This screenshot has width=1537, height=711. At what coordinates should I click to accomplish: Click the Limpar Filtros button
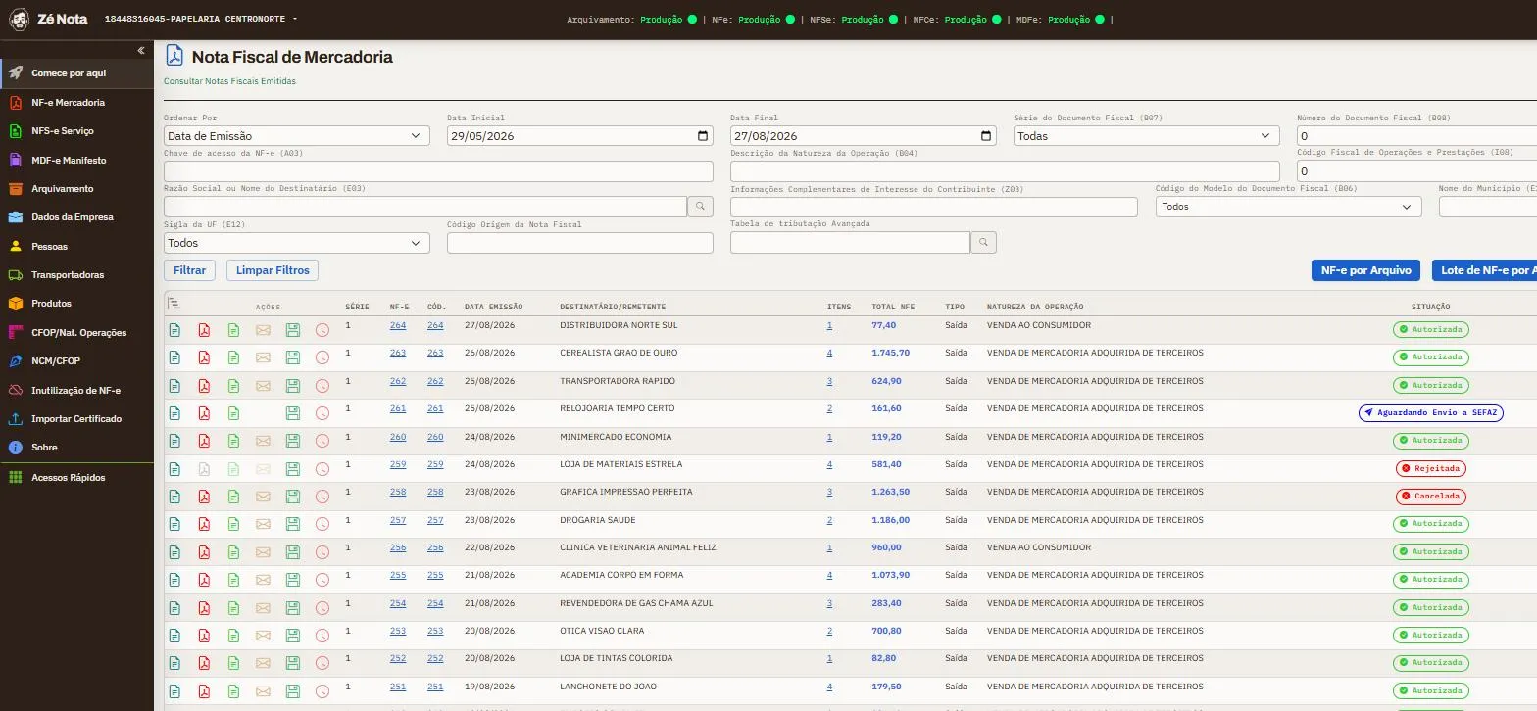pyautogui.click(x=273, y=270)
